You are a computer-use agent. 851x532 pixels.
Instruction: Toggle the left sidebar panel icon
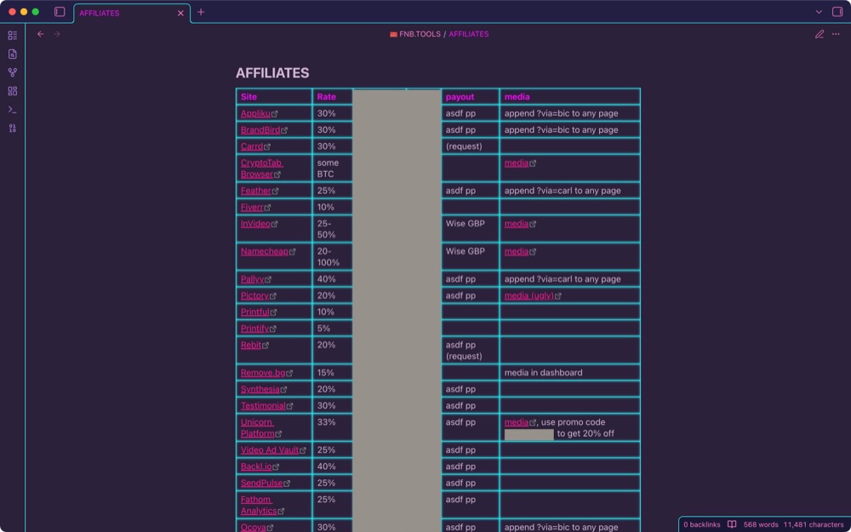coord(60,12)
